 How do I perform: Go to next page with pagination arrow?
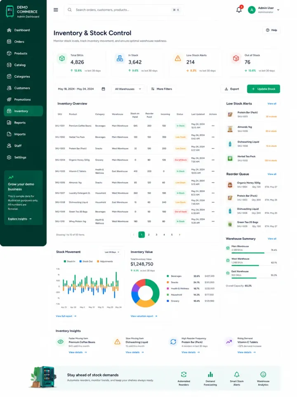[179, 235]
